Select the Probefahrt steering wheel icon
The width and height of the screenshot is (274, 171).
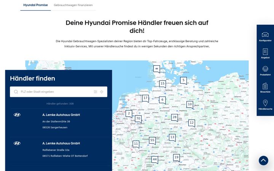(x=265, y=69)
